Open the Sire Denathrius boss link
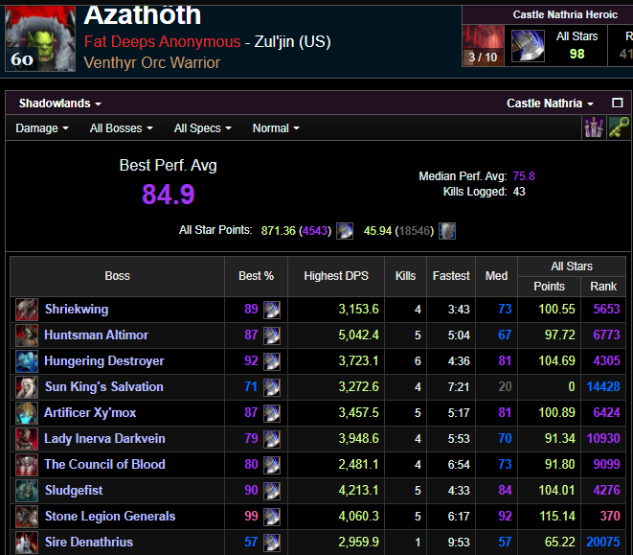The width and height of the screenshot is (633, 555). 89,542
